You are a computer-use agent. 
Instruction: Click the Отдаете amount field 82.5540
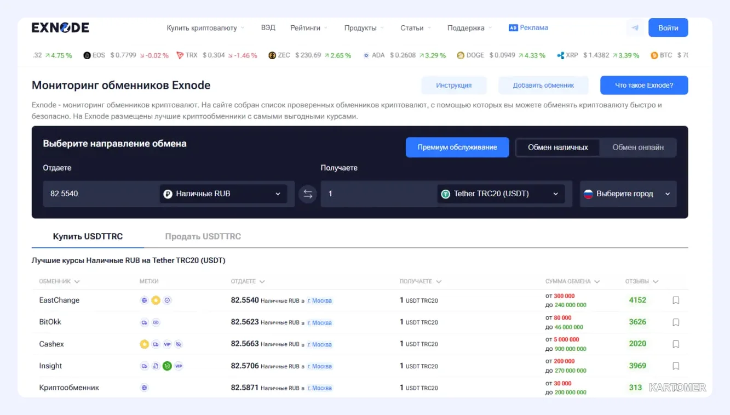[x=101, y=194]
